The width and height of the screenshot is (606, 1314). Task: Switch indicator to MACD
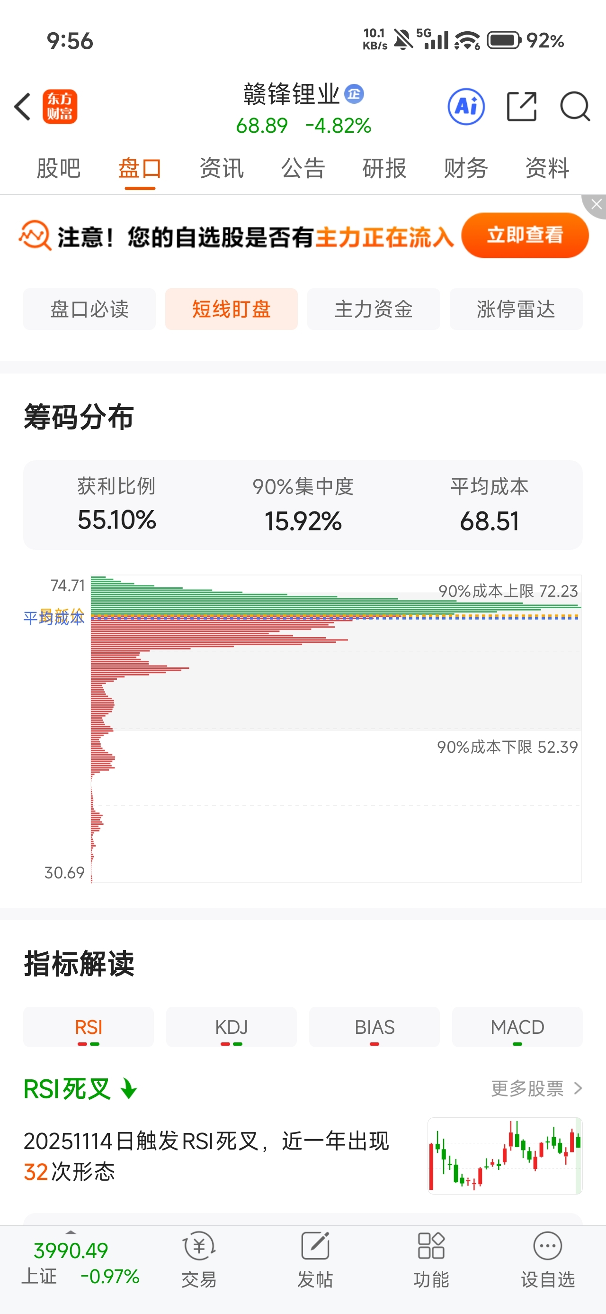click(x=517, y=1027)
